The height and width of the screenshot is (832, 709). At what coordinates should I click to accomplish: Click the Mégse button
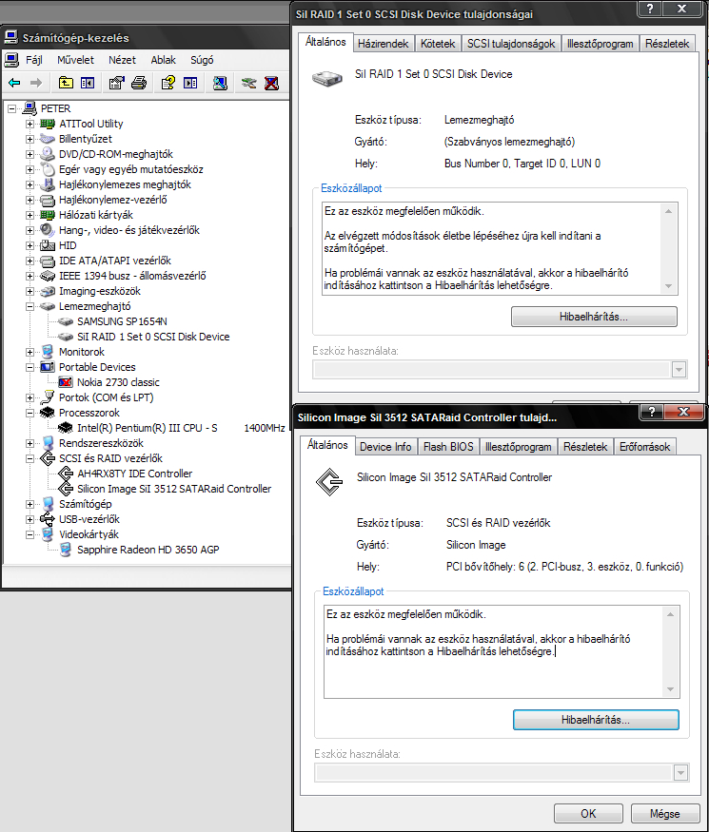tap(665, 814)
